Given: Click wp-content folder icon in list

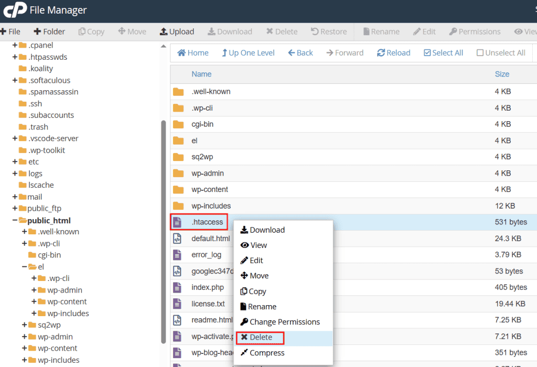Looking at the screenshot, I should [178, 190].
